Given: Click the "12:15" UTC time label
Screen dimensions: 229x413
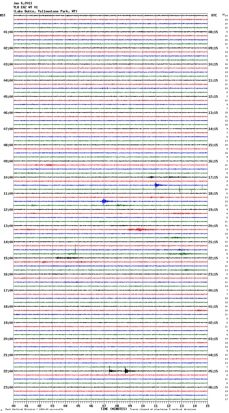Looking at the screenshot, I should (x=213, y=97).
